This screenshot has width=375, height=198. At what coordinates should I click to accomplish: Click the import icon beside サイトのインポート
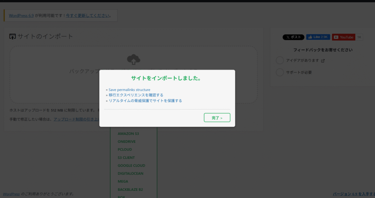13,37
